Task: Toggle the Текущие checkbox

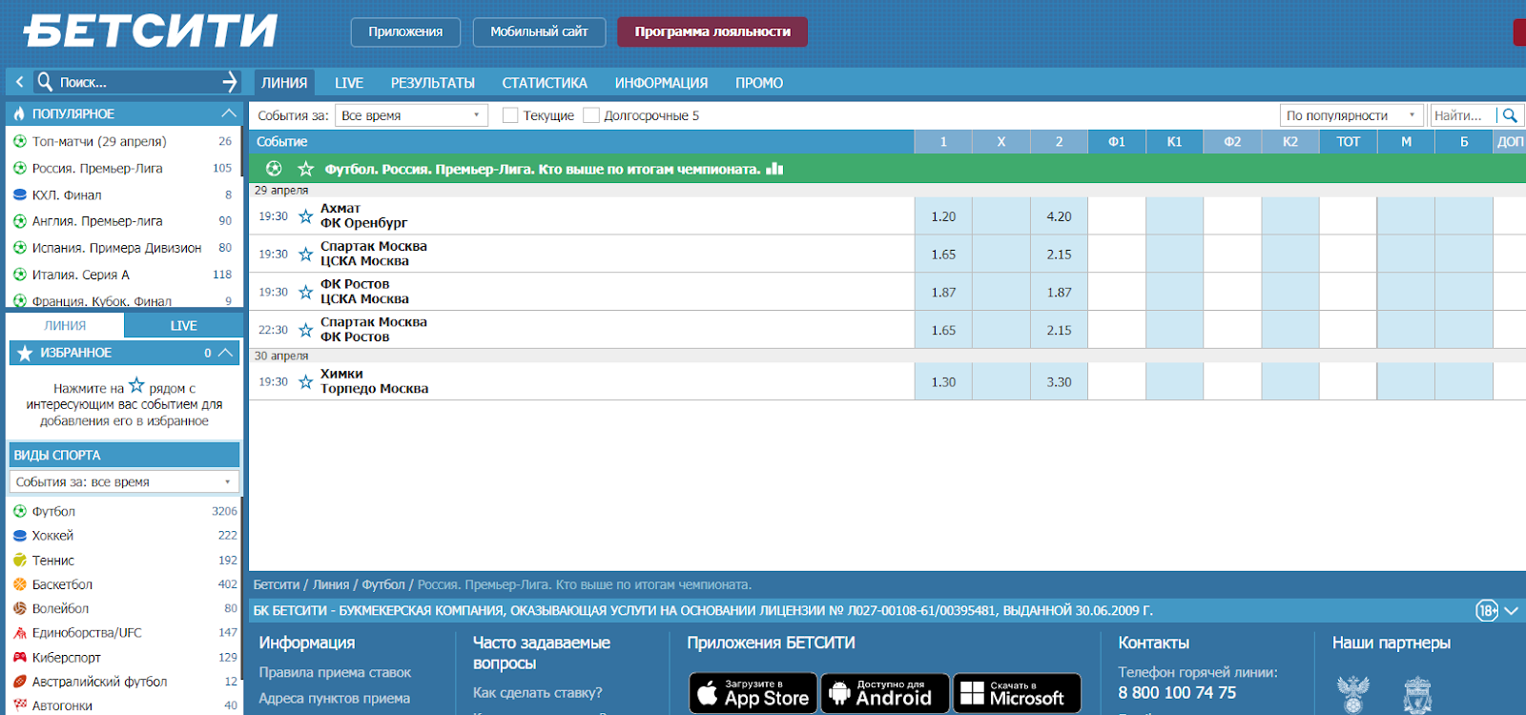Action: tap(510, 115)
